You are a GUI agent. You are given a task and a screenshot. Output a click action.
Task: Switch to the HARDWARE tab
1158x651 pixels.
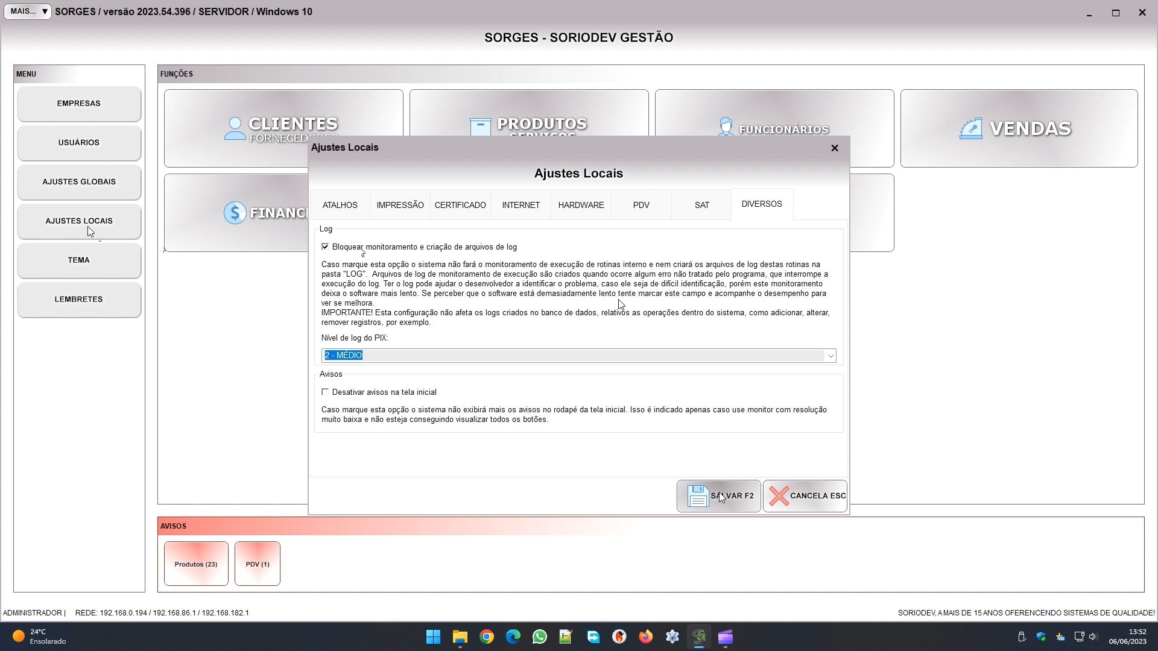click(x=581, y=205)
